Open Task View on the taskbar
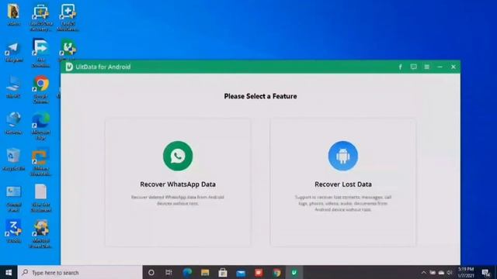Screen dimensions: 497x279 tap(169, 272)
